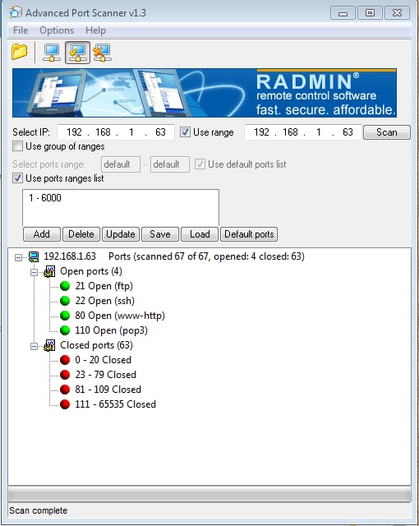Select the 110 Open (pop3) row
This screenshot has height=526, width=419.
point(111,330)
